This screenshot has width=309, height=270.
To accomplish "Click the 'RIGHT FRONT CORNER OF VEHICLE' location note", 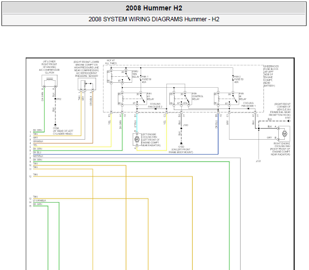I will [x=280, y=109].
